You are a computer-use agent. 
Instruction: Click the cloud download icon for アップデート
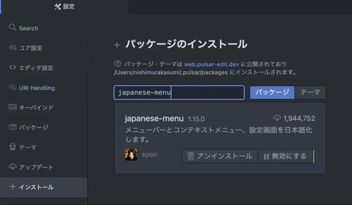(12, 166)
